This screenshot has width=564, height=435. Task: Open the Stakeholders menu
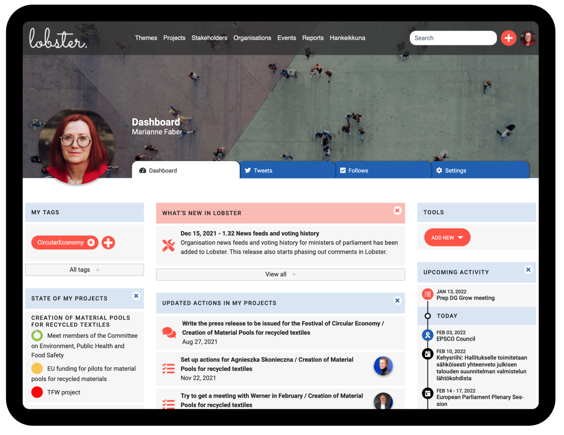(x=209, y=38)
